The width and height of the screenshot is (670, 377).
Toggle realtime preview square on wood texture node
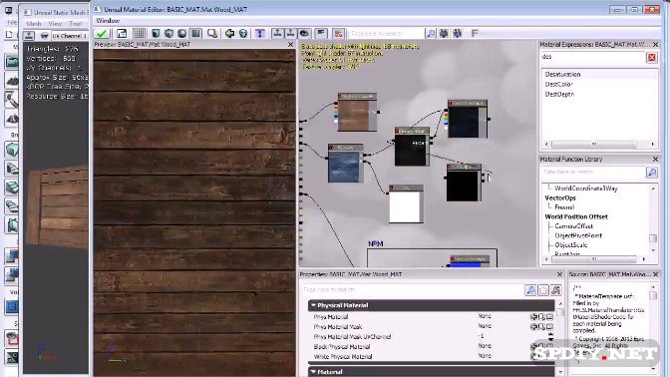pyautogui.click(x=341, y=97)
